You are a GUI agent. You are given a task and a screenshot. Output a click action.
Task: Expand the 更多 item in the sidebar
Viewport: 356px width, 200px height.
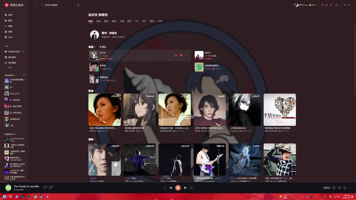tap(8, 68)
